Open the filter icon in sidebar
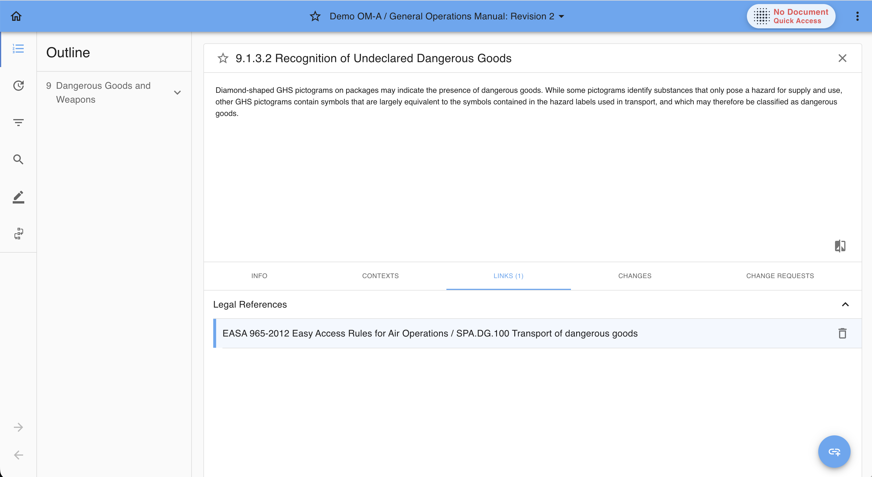 tap(18, 122)
